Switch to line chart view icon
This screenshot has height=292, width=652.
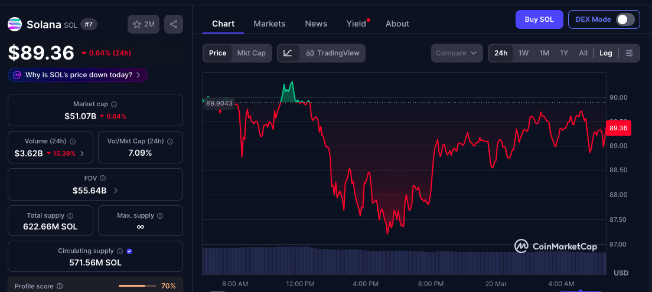pyautogui.click(x=288, y=53)
